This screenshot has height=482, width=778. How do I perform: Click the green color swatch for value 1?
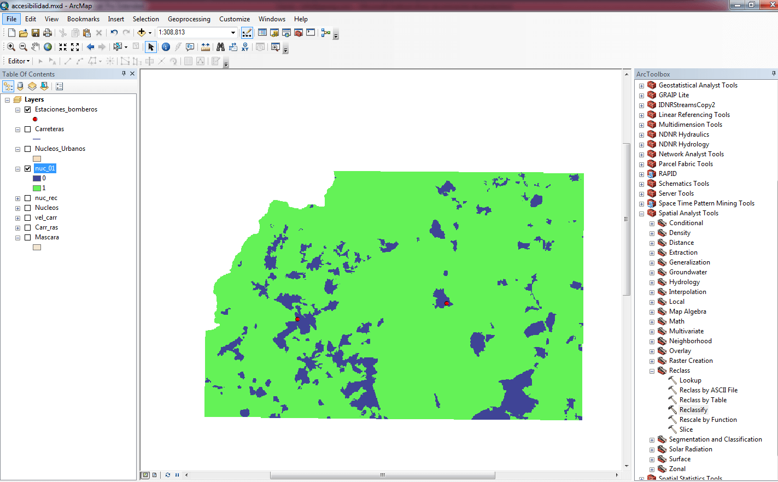click(37, 188)
